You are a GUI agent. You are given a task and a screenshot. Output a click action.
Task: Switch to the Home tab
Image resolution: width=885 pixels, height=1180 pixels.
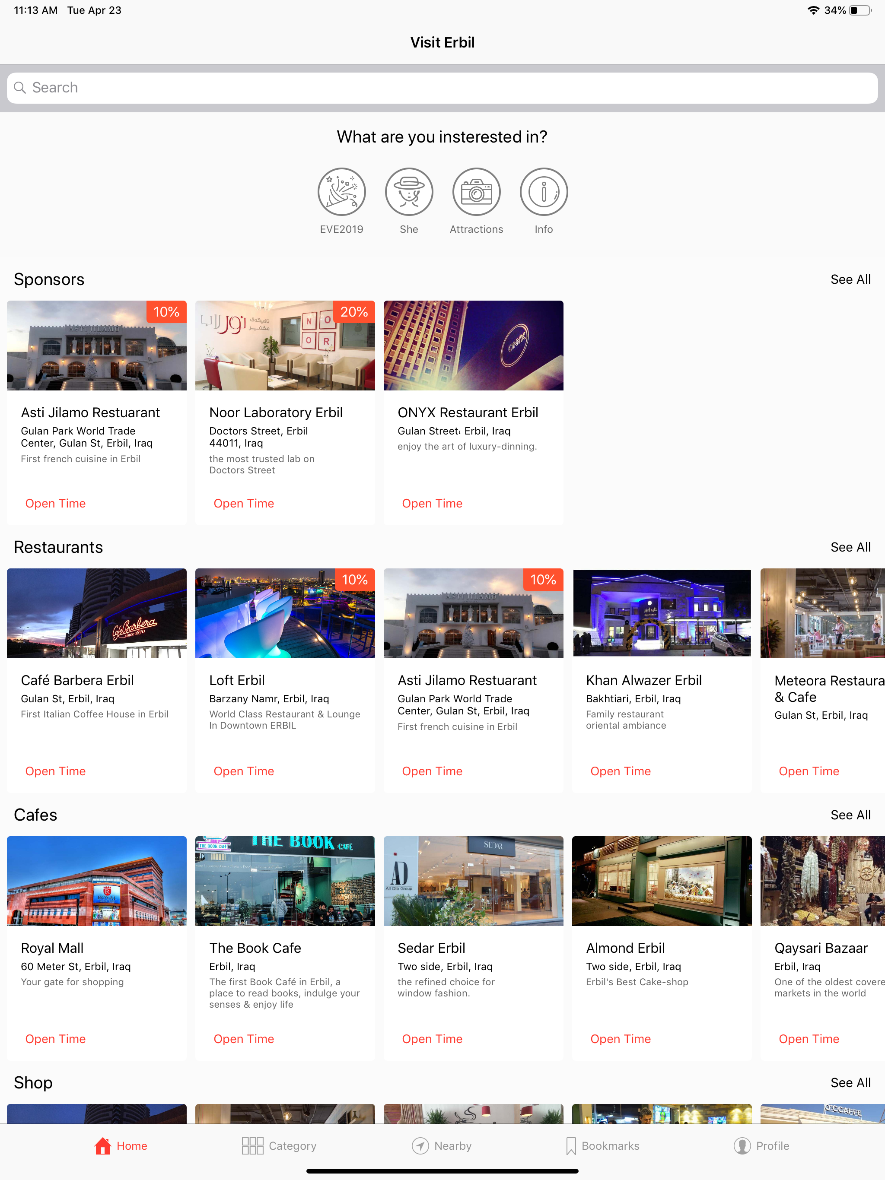[121, 1145]
